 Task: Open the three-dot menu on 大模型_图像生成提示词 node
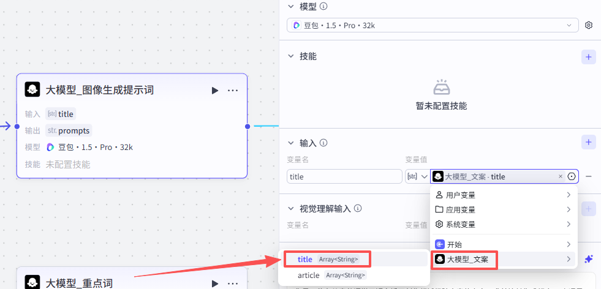click(233, 91)
